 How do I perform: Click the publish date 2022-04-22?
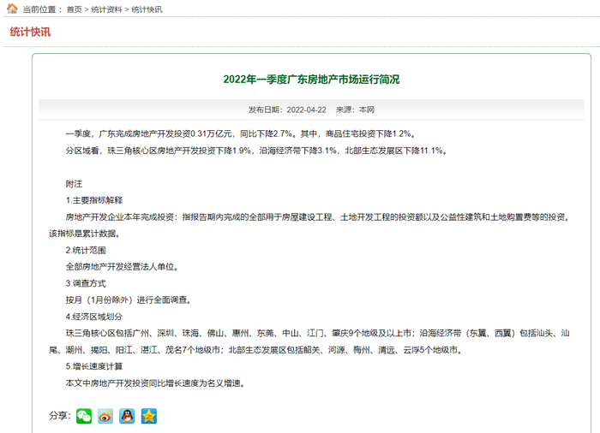pos(307,110)
